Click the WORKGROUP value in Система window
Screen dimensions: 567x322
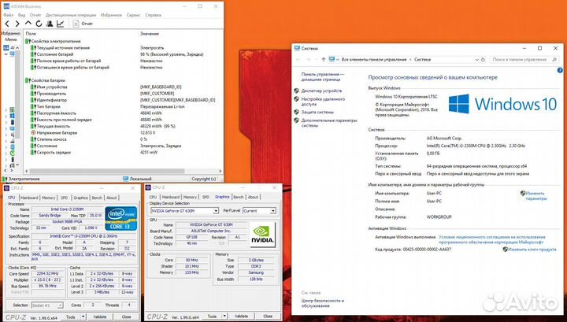(x=439, y=217)
